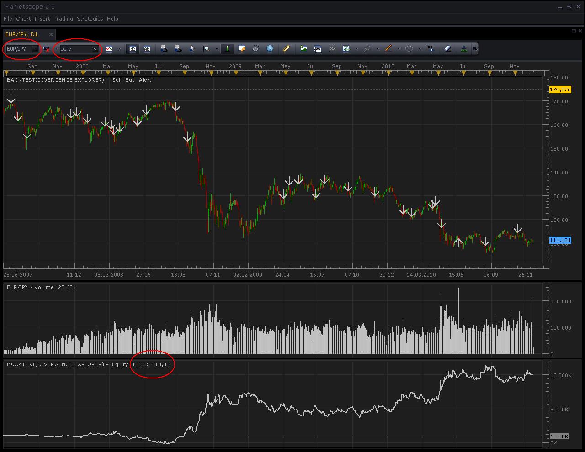585x452 pixels.
Task: Expand the line tool dropdown arrow
Action: click(399, 49)
